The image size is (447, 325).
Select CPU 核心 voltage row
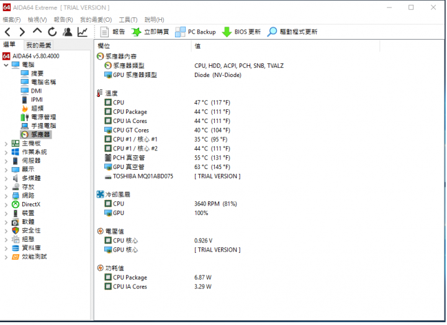point(158,241)
